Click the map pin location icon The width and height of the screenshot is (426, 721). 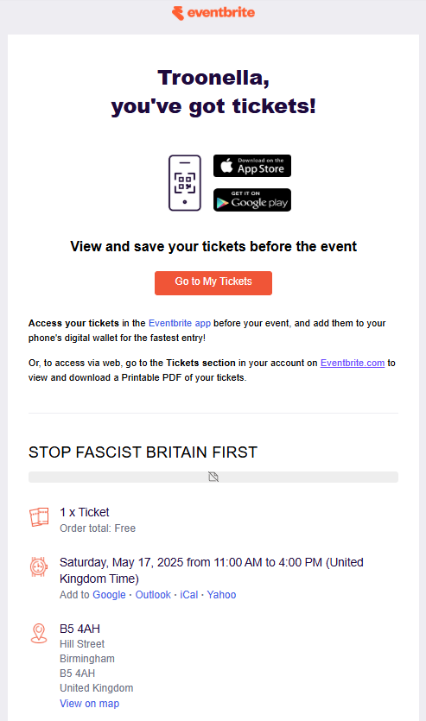pos(39,633)
